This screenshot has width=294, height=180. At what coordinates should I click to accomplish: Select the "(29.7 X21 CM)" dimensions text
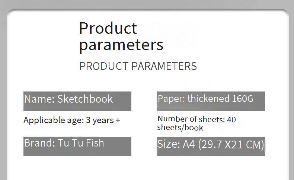coord(231,144)
